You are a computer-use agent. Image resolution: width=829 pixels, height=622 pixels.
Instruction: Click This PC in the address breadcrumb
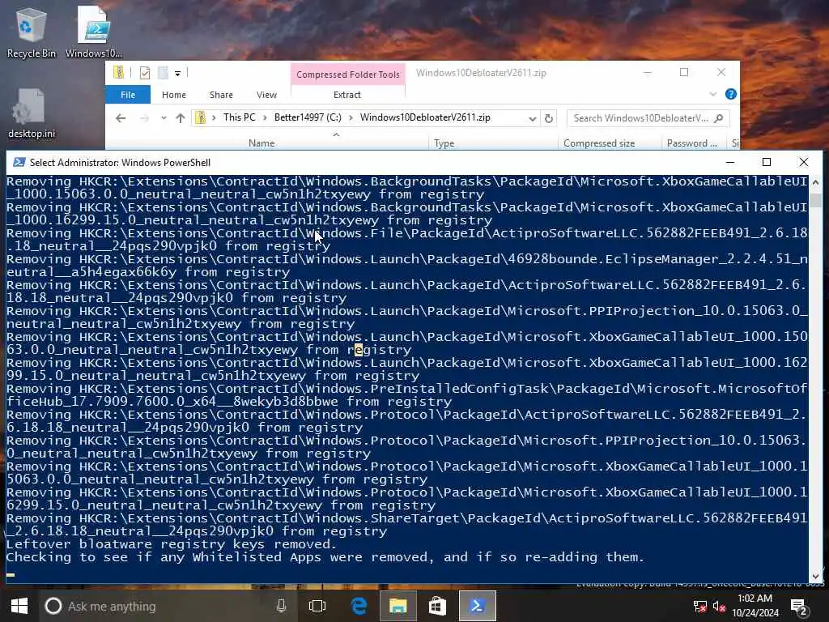click(x=239, y=117)
